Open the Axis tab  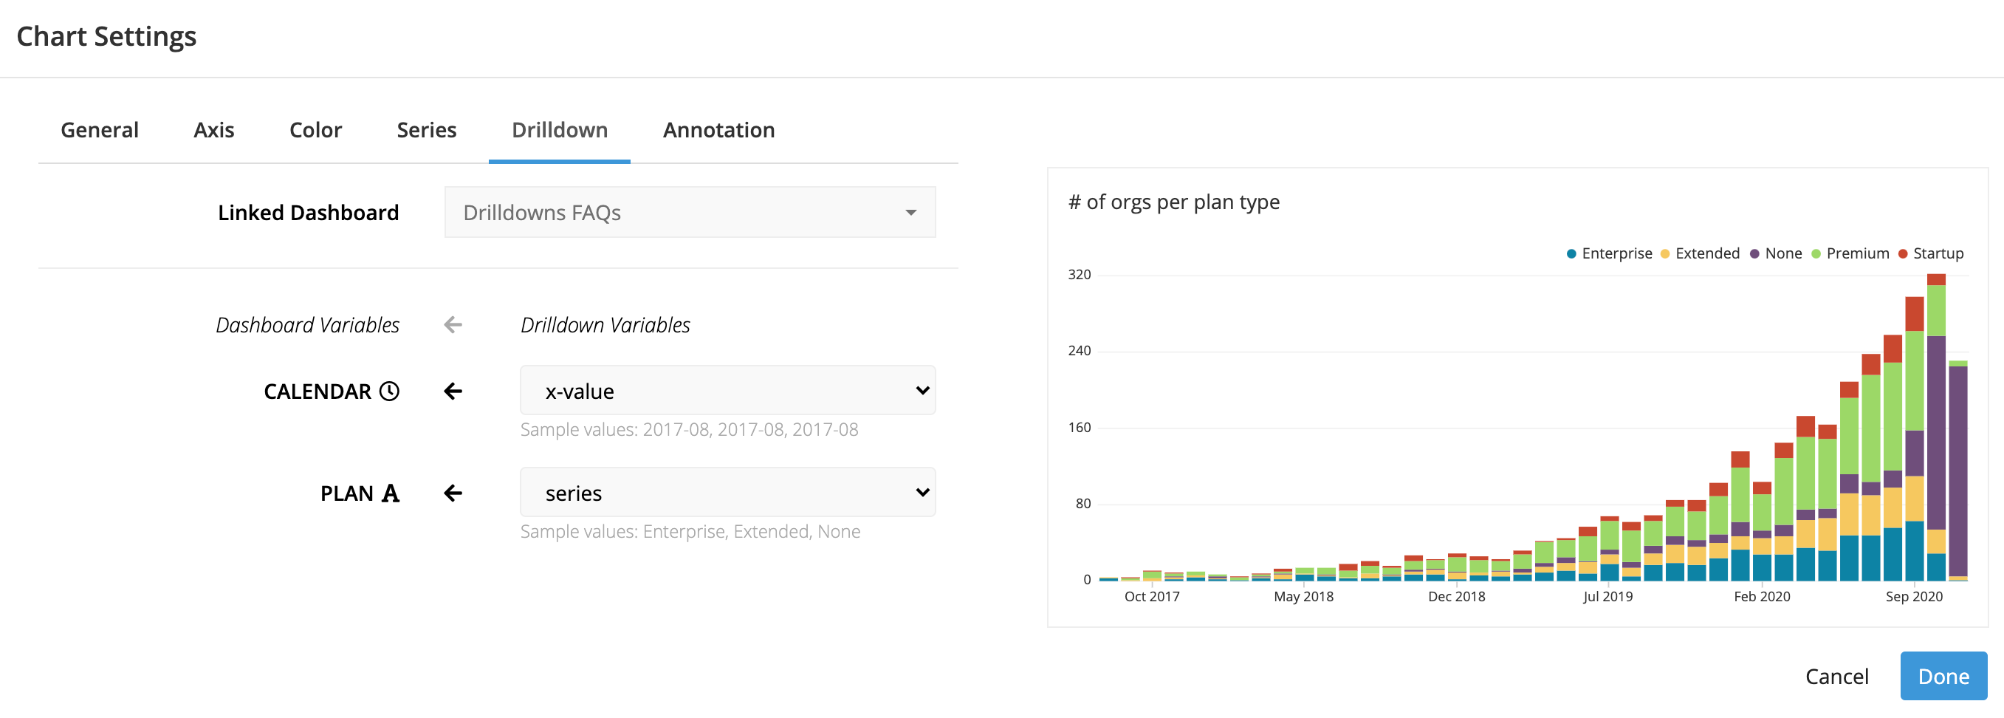[x=214, y=130]
